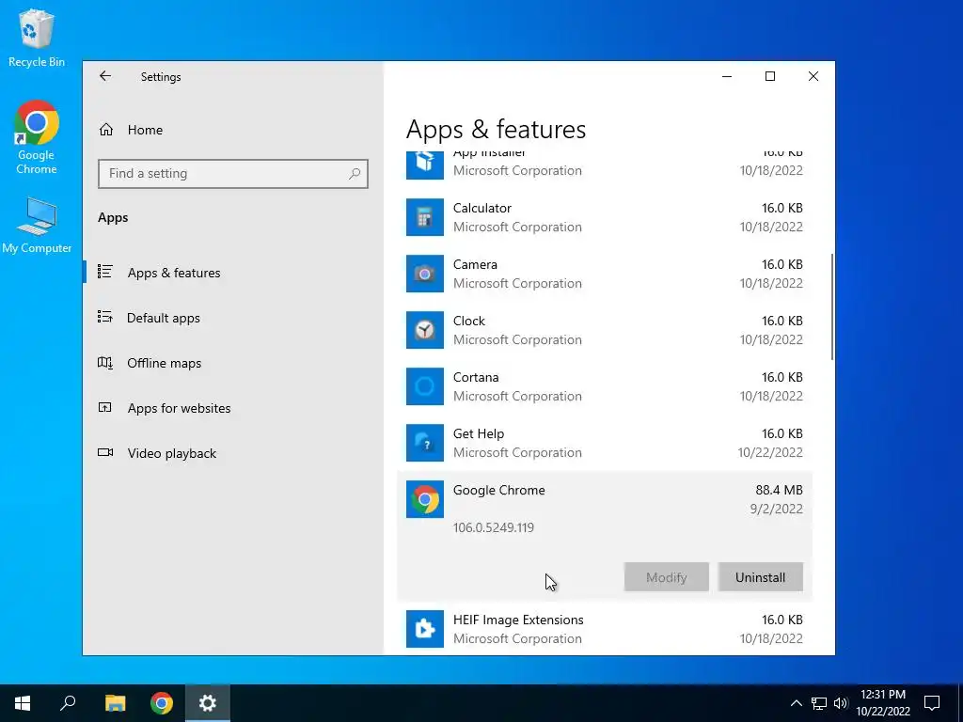Click the Default apps sidebar icon

tap(105, 317)
